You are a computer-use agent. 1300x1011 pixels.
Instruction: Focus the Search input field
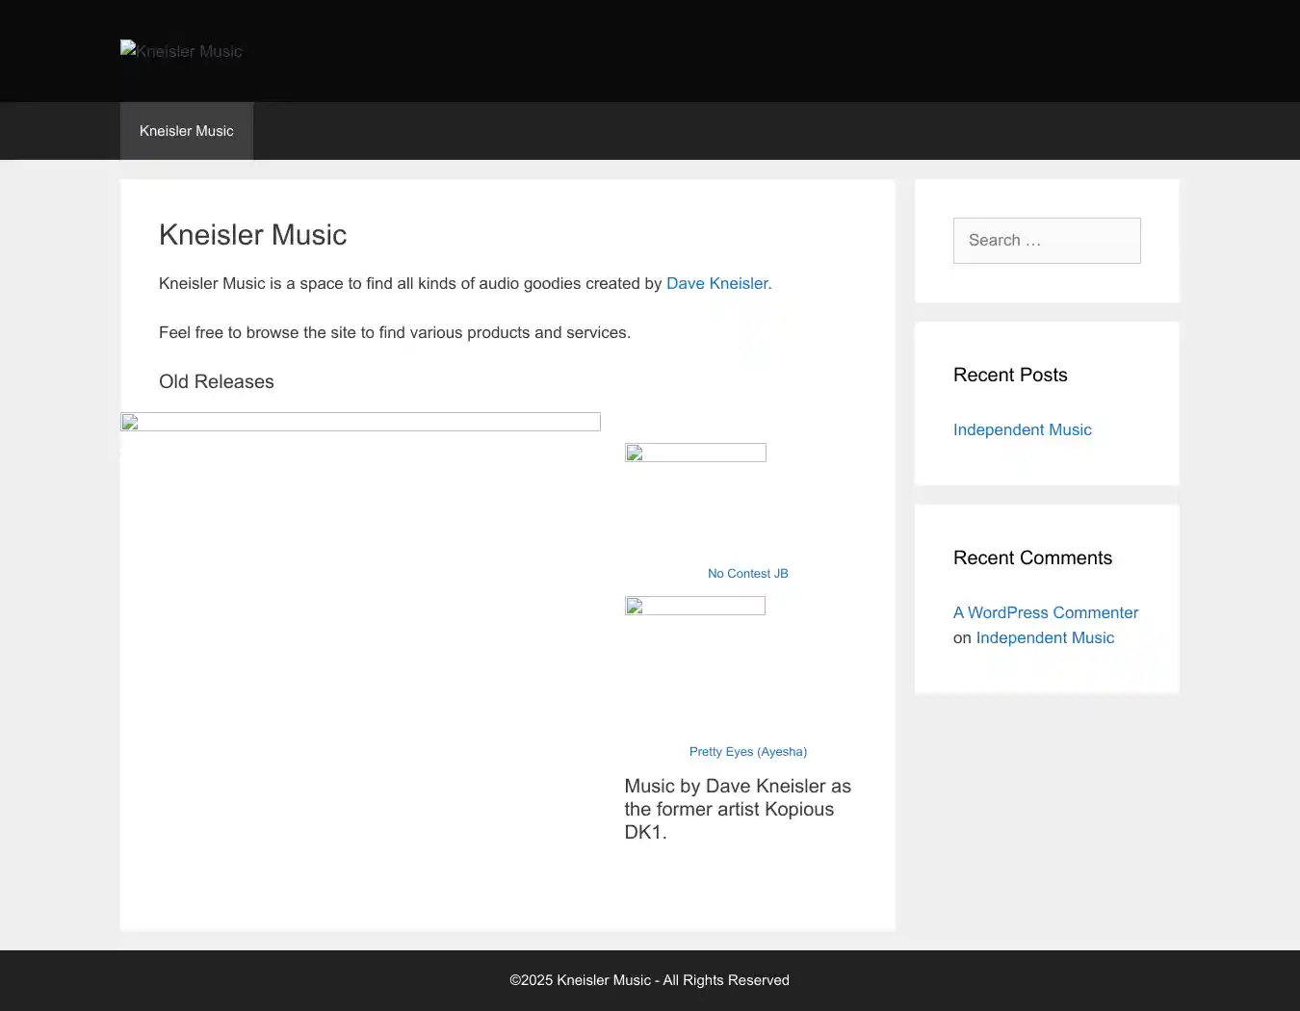click(x=1047, y=241)
